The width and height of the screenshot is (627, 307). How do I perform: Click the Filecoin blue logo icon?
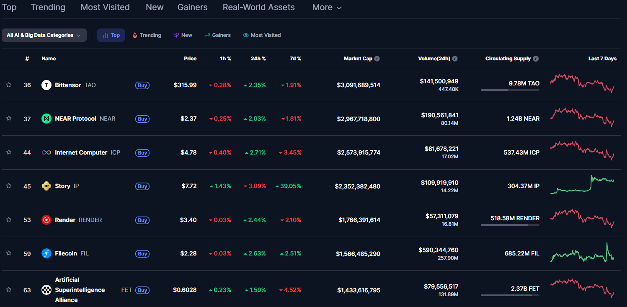[x=46, y=253]
